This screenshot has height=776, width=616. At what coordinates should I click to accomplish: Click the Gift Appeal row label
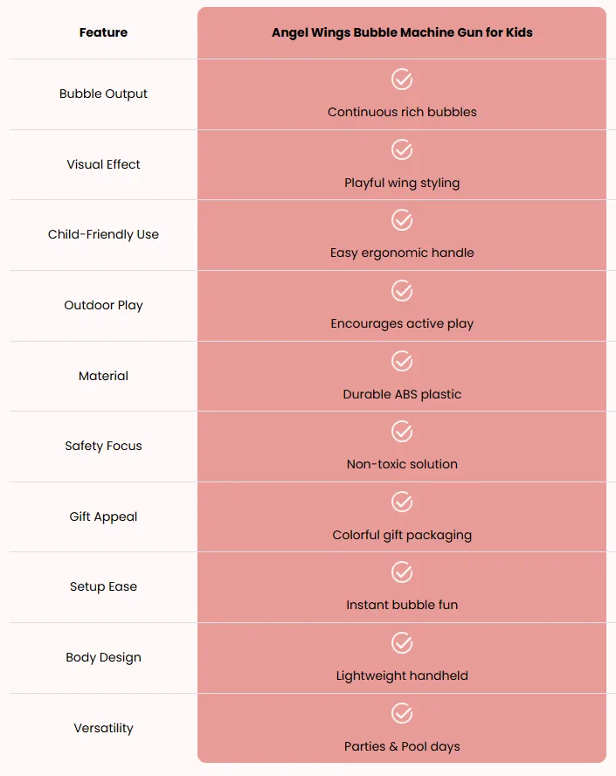click(103, 516)
